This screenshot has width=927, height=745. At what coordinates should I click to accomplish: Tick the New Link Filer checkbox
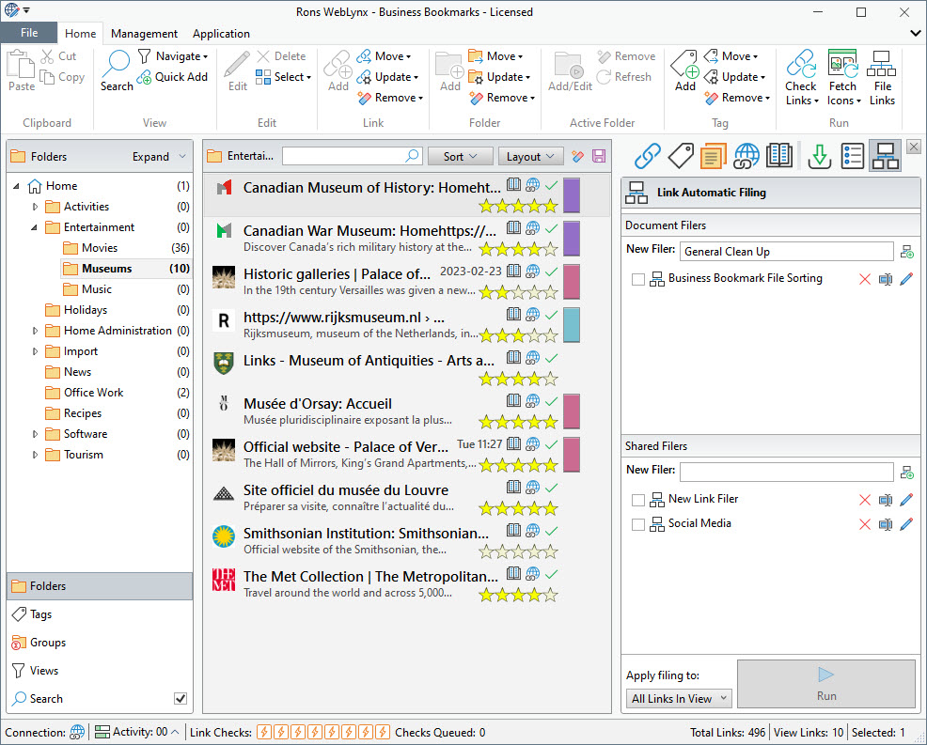638,500
